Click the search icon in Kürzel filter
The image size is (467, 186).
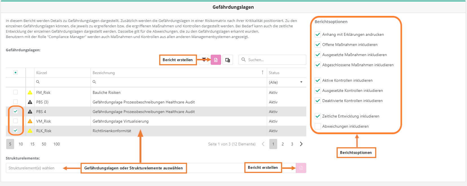tap(38, 82)
